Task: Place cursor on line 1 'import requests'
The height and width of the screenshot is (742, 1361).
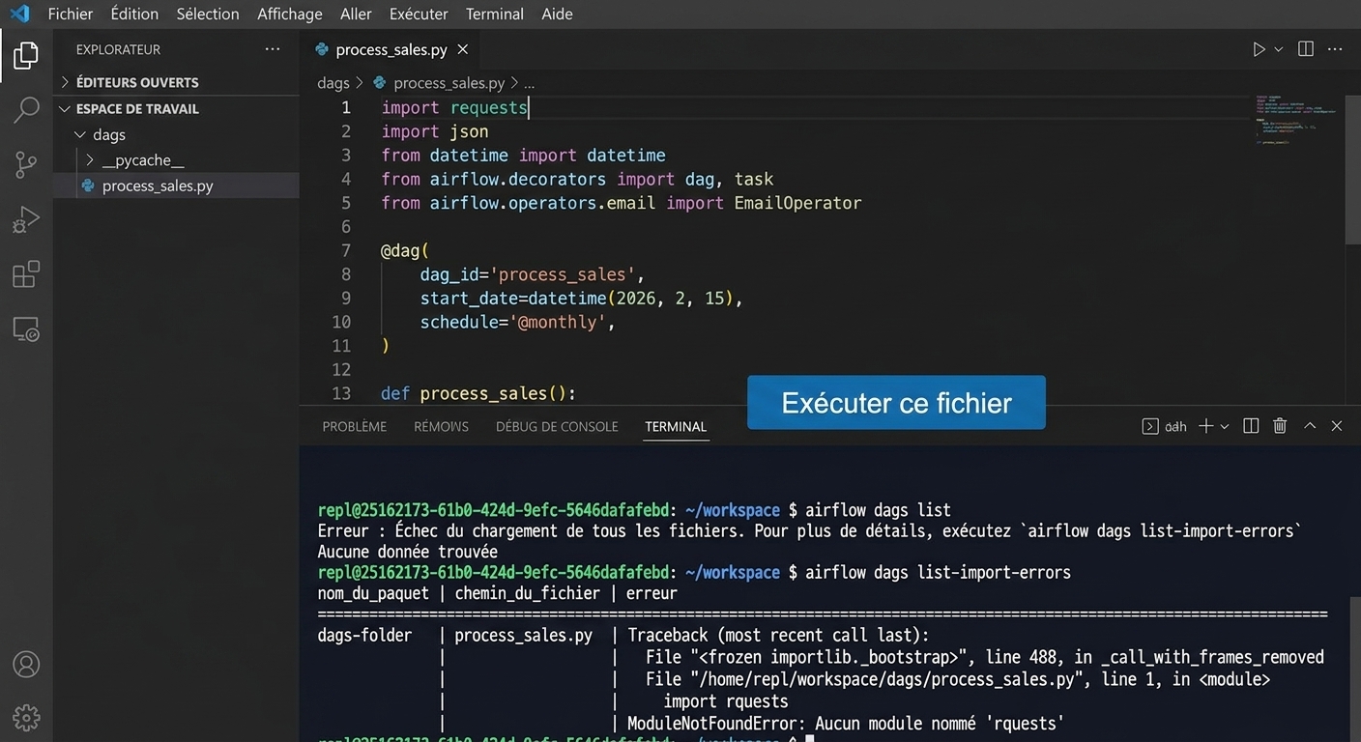Action: [454, 107]
